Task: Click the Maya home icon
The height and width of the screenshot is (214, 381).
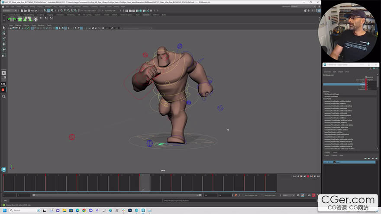Action: (x=3, y=7)
